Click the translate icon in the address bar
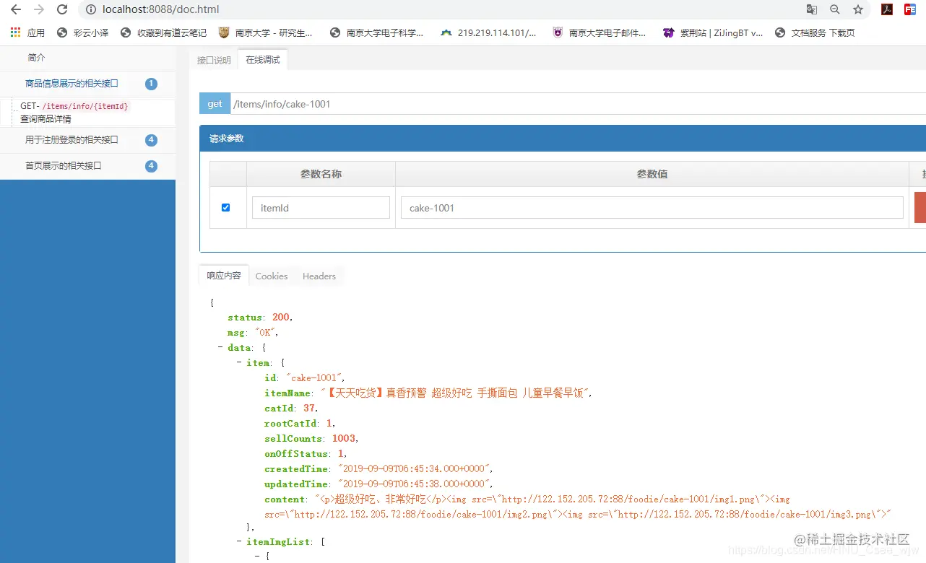This screenshot has width=926, height=563. tap(811, 9)
